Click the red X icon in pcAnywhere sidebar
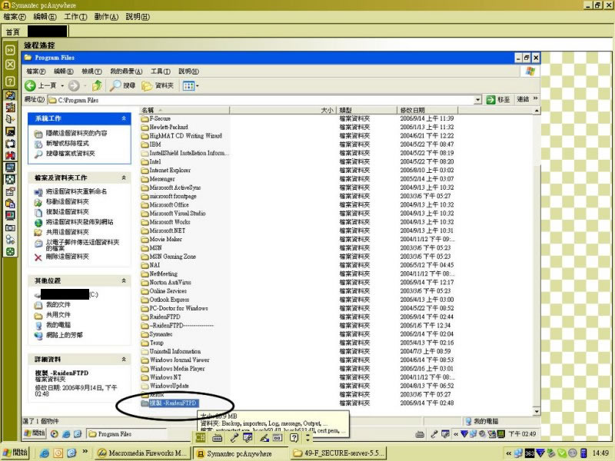This screenshot has width=615, height=461. [x=10, y=155]
